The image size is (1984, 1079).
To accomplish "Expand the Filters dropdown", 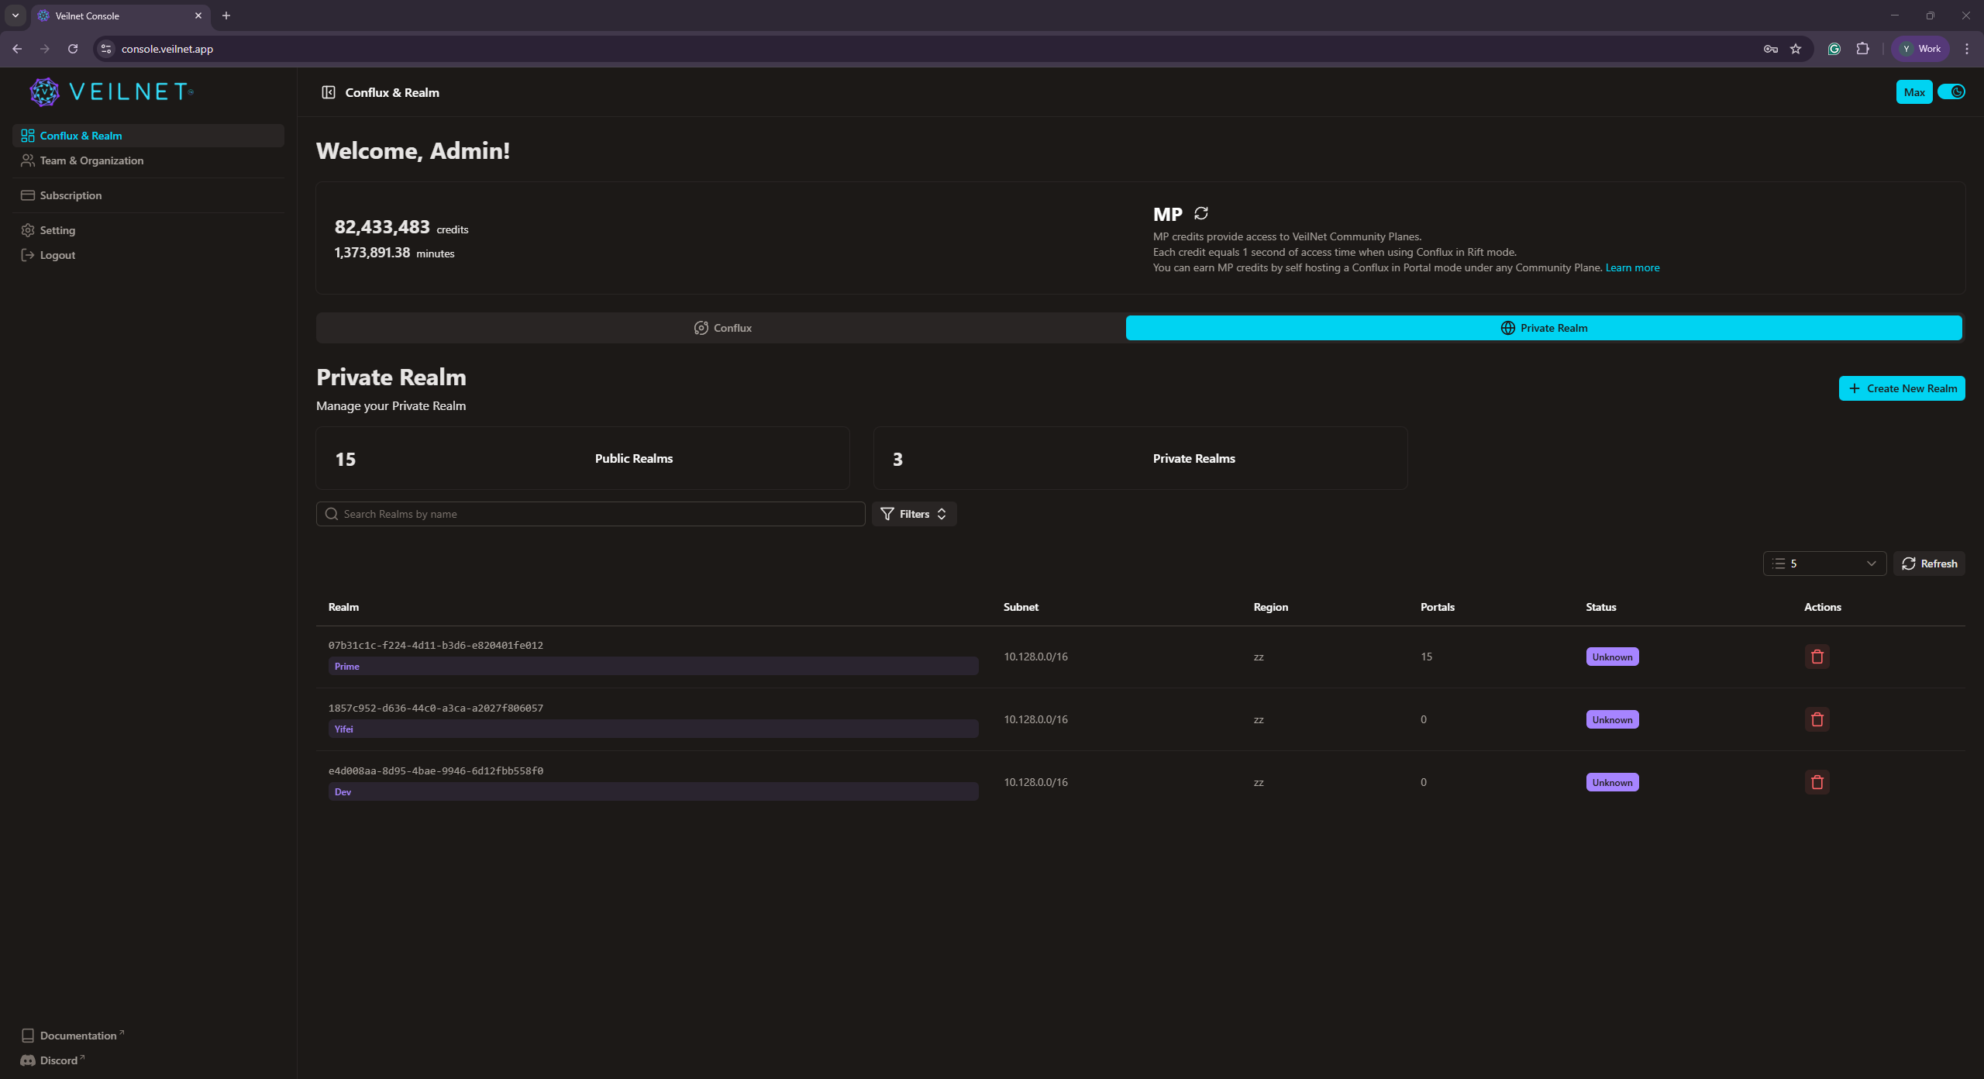I will (914, 514).
